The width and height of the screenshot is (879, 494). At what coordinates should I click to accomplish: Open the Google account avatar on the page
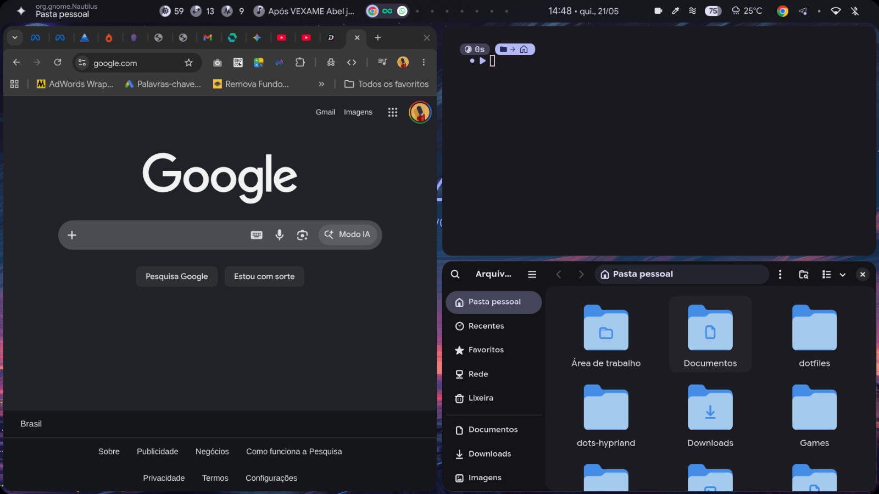(x=420, y=112)
